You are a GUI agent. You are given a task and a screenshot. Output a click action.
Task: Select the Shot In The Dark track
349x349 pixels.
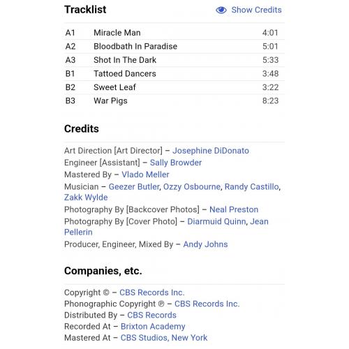pos(174,60)
